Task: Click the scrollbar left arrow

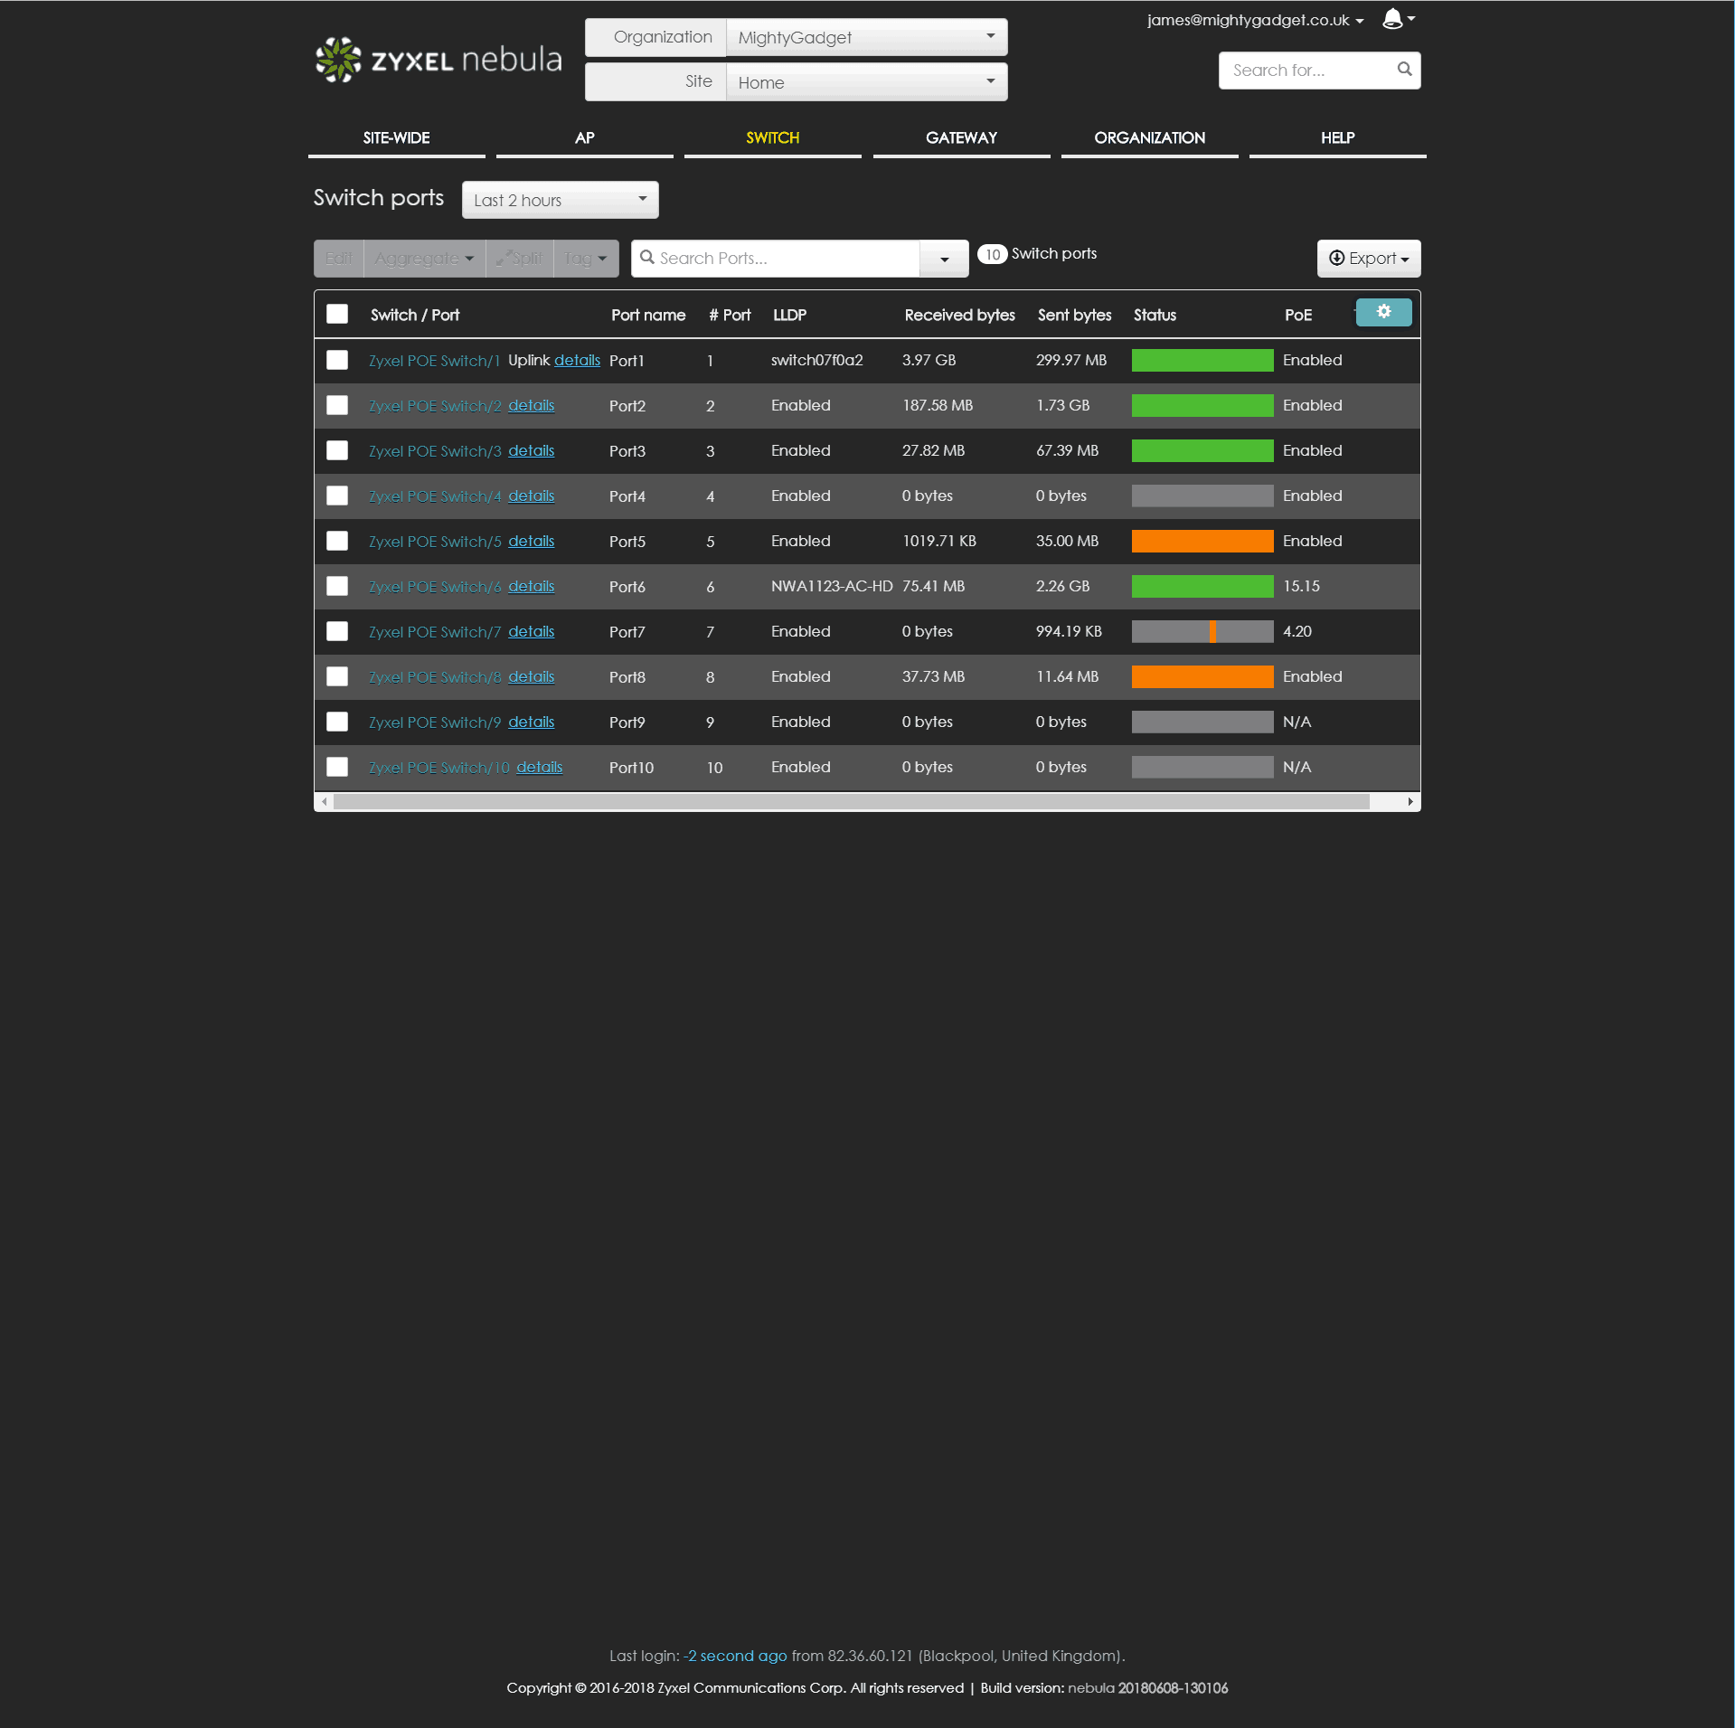Action: click(325, 802)
